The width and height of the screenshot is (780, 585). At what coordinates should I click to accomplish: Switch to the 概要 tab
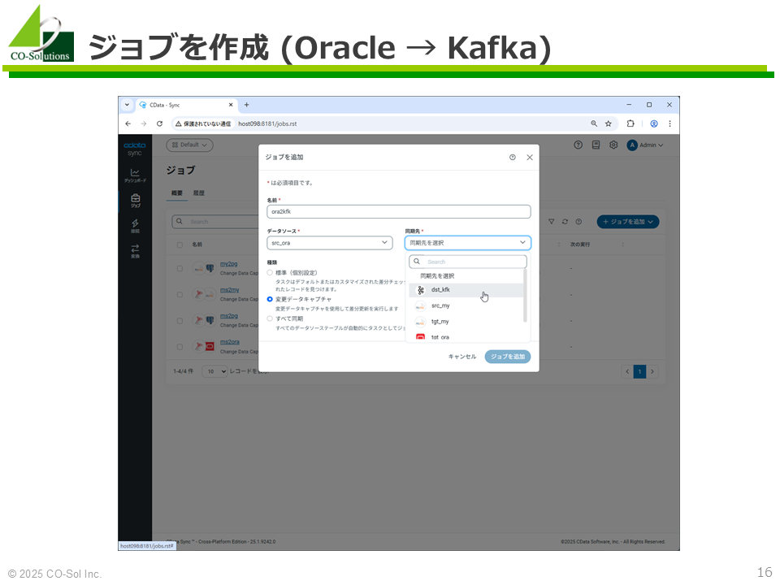pyautogui.click(x=177, y=193)
